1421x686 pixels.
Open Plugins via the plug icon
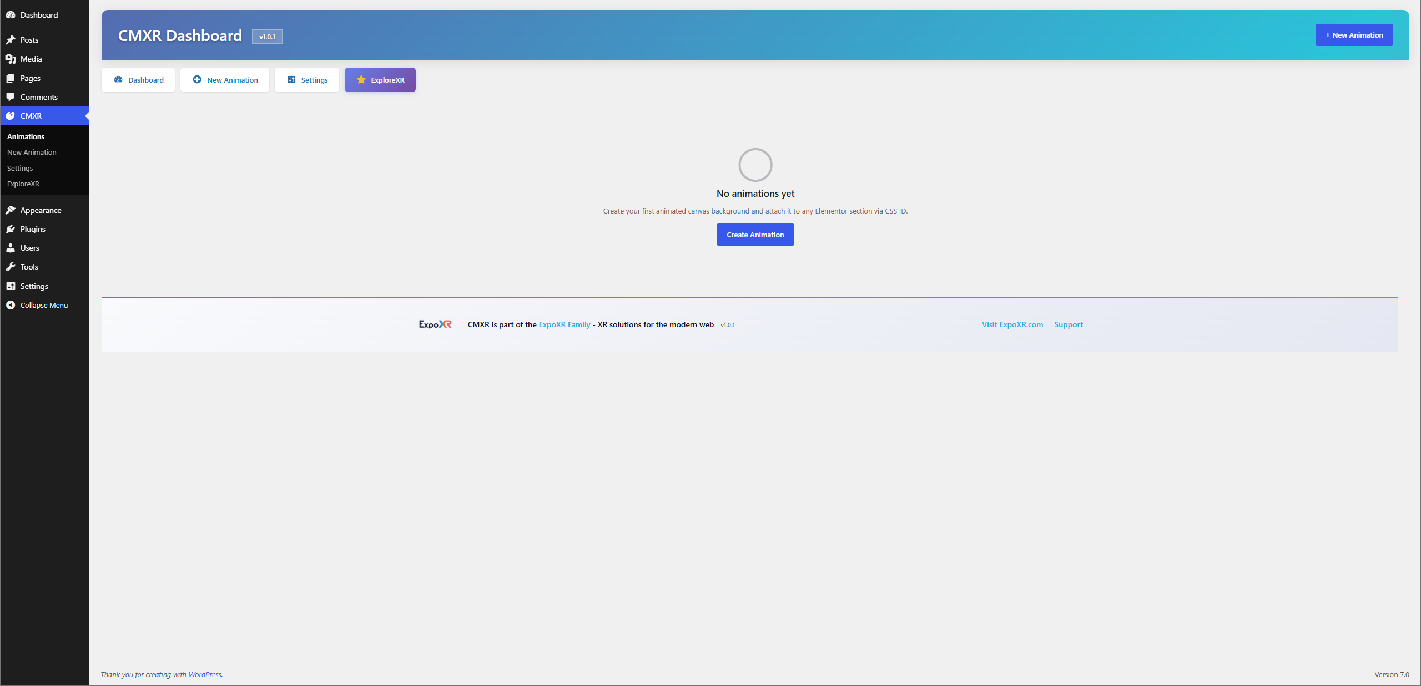[x=11, y=229]
